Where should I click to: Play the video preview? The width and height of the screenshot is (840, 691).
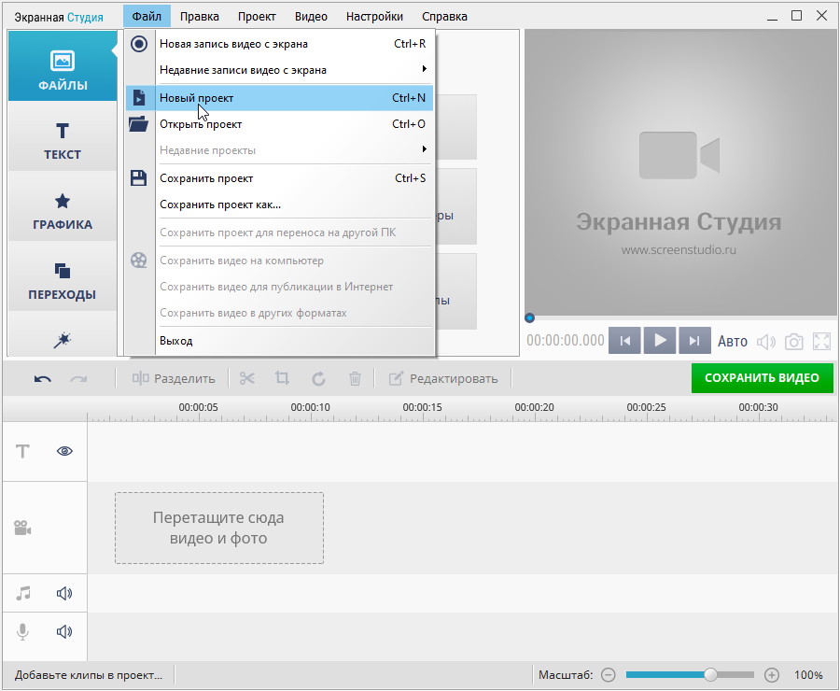click(x=660, y=341)
